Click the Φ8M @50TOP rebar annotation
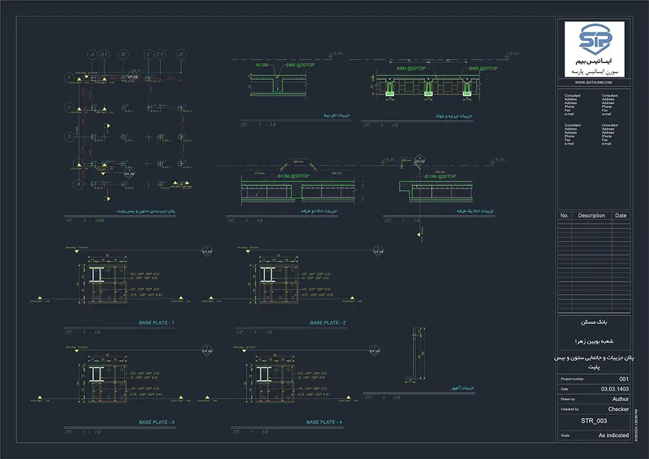The height and width of the screenshot is (459, 649). [x=411, y=68]
